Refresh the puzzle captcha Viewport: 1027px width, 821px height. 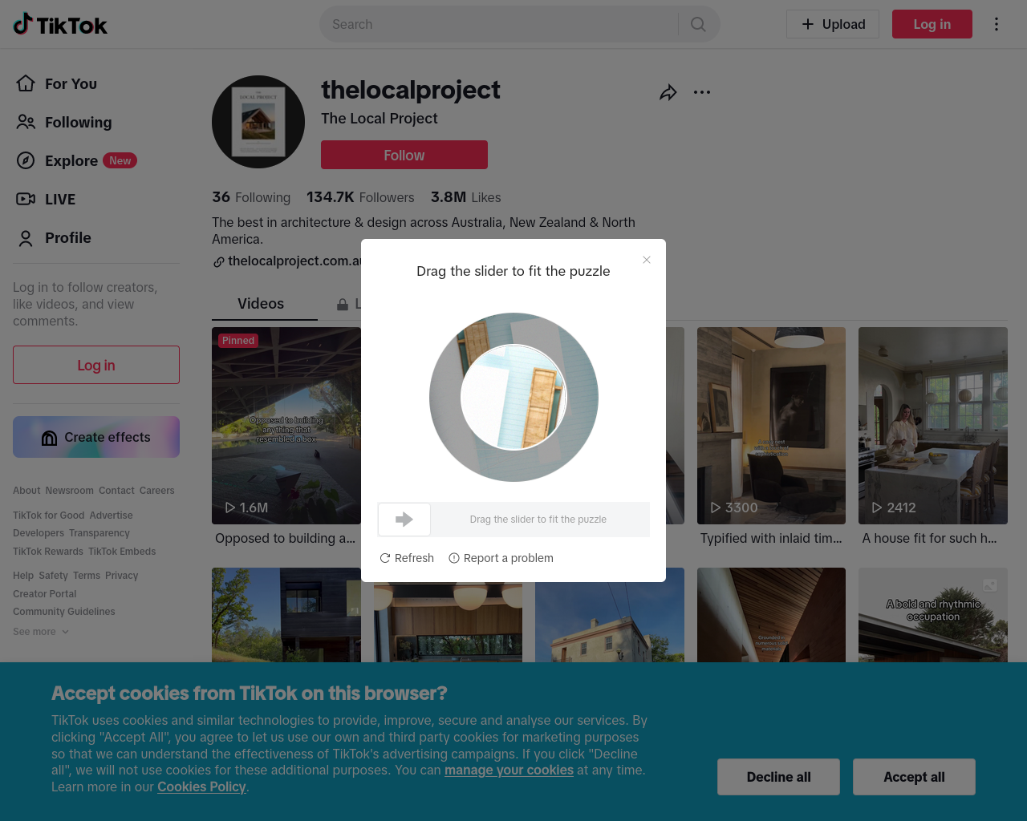click(407, 558)
